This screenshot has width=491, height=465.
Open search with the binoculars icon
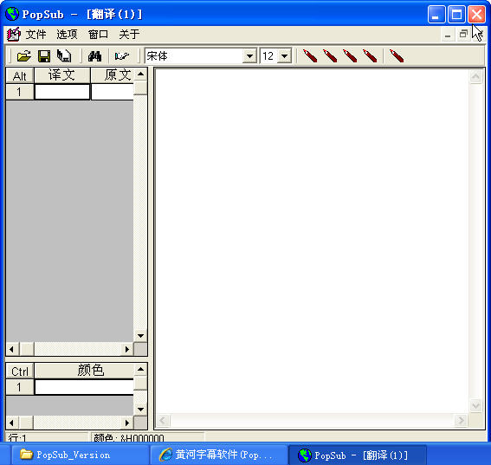point(94,56)
